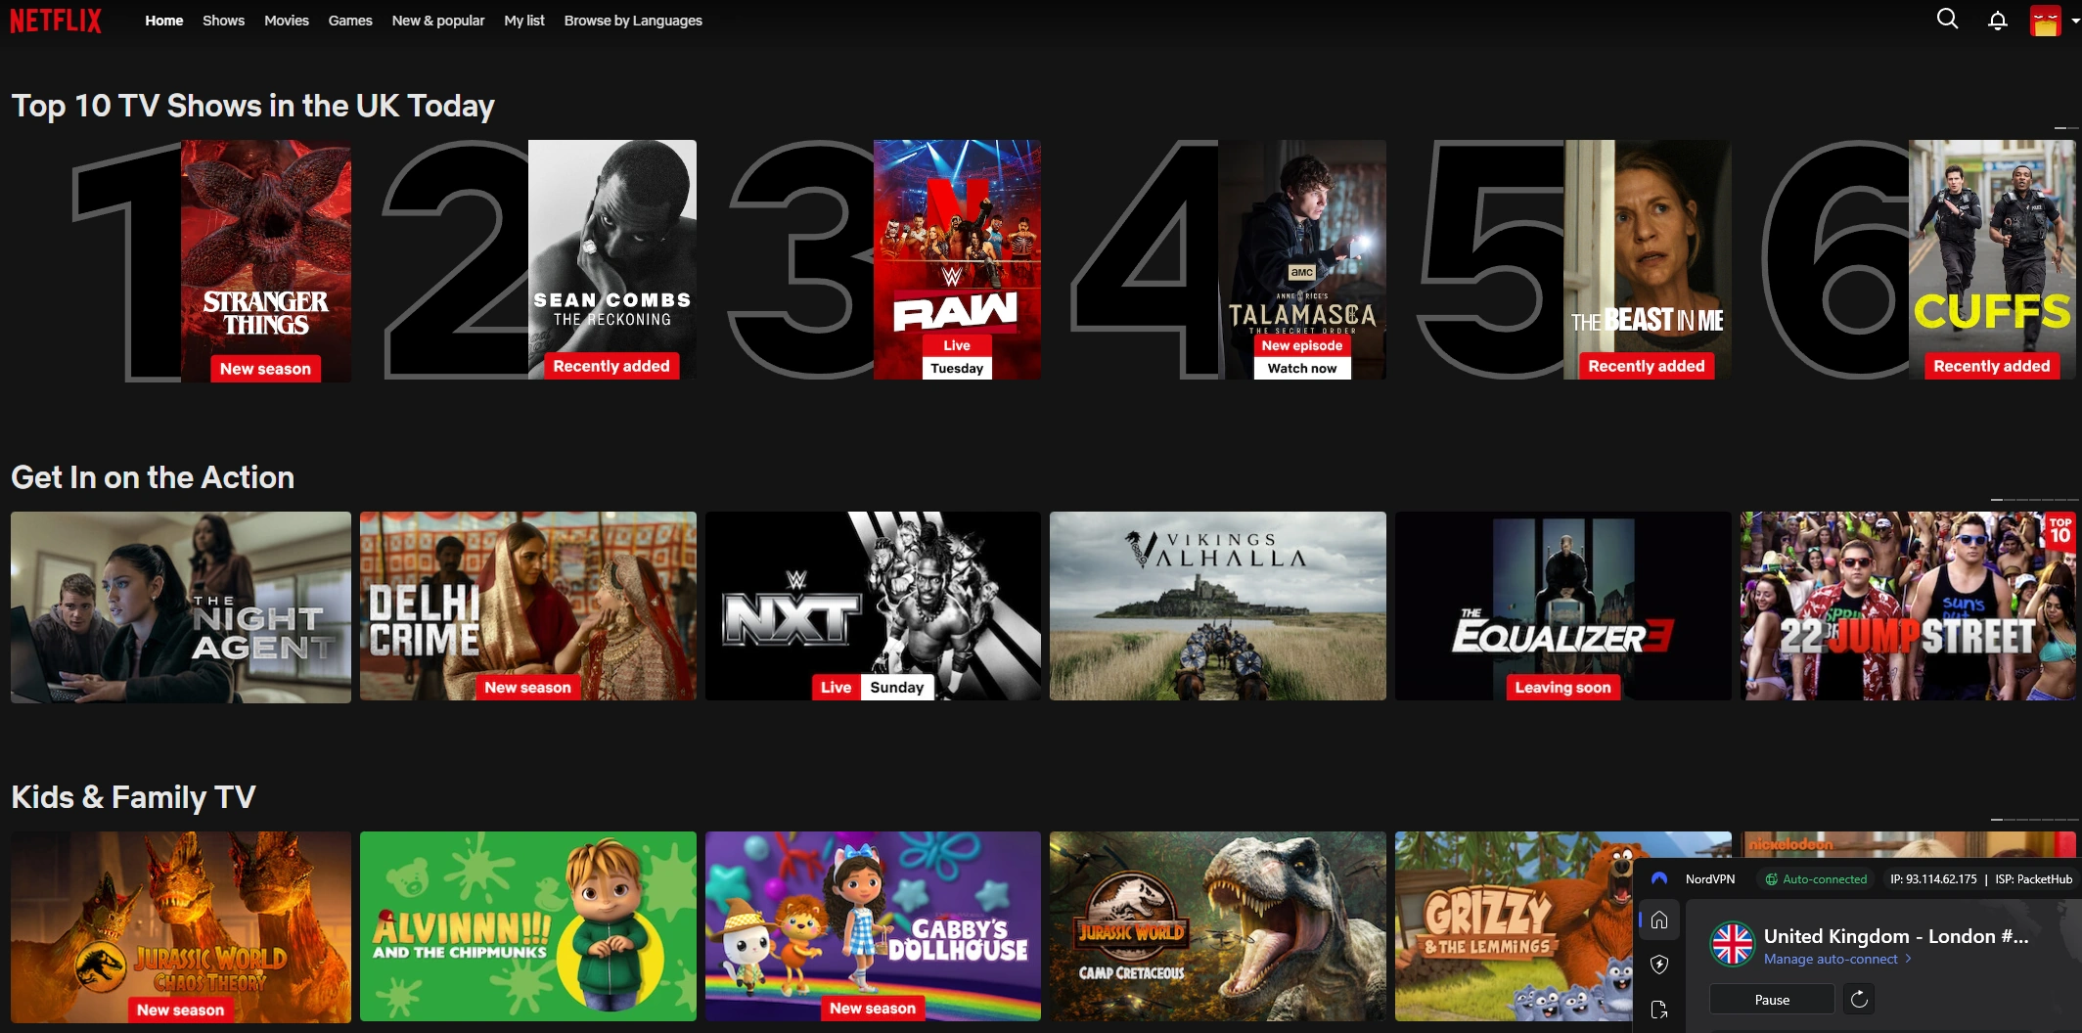2082x1033 pixels.
Task: Open NordVPN file share sidebar icon
Action: tap(1659, 1010)
